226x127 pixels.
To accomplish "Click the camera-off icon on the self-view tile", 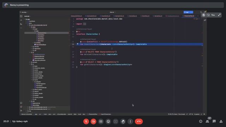I will click(208, 15).
